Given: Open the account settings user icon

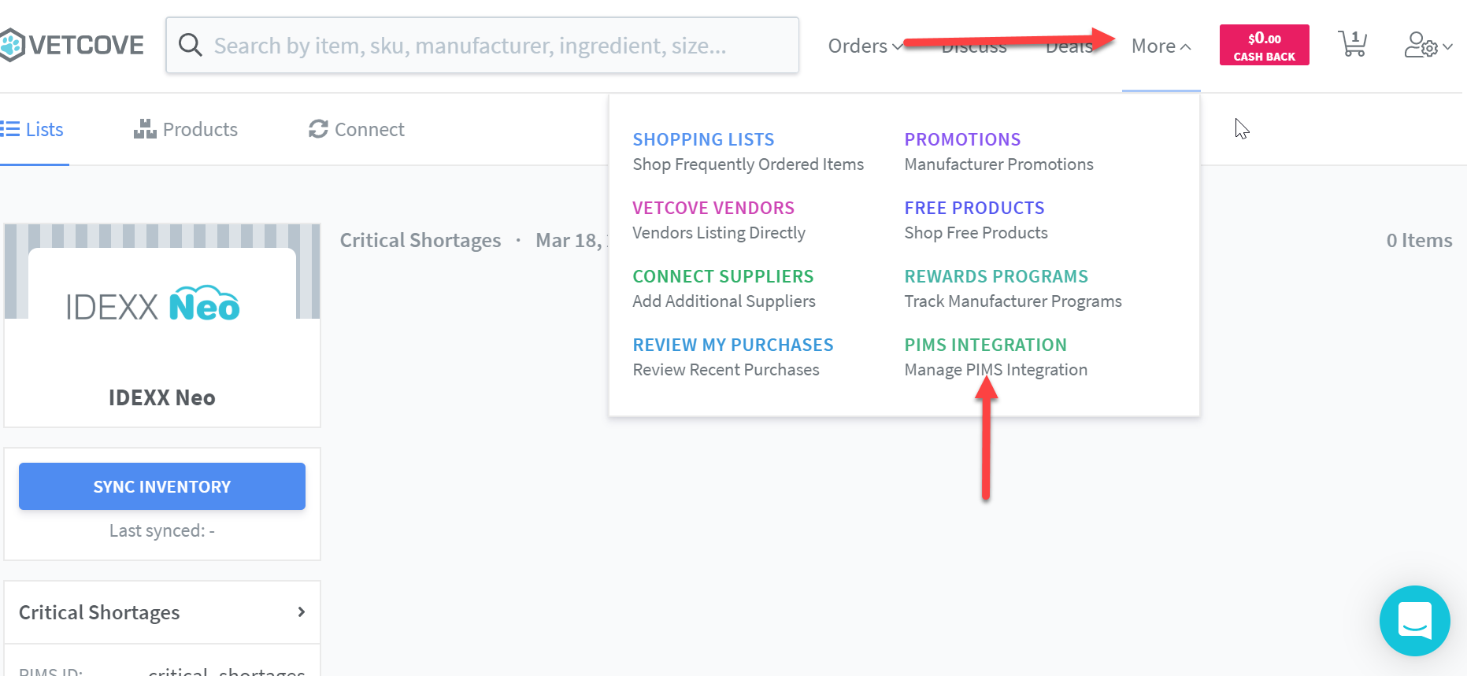Looking at the screenshot, I should [x=1421, y=45].
